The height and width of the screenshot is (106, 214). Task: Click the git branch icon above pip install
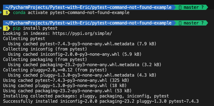click(x=180, y=23)
